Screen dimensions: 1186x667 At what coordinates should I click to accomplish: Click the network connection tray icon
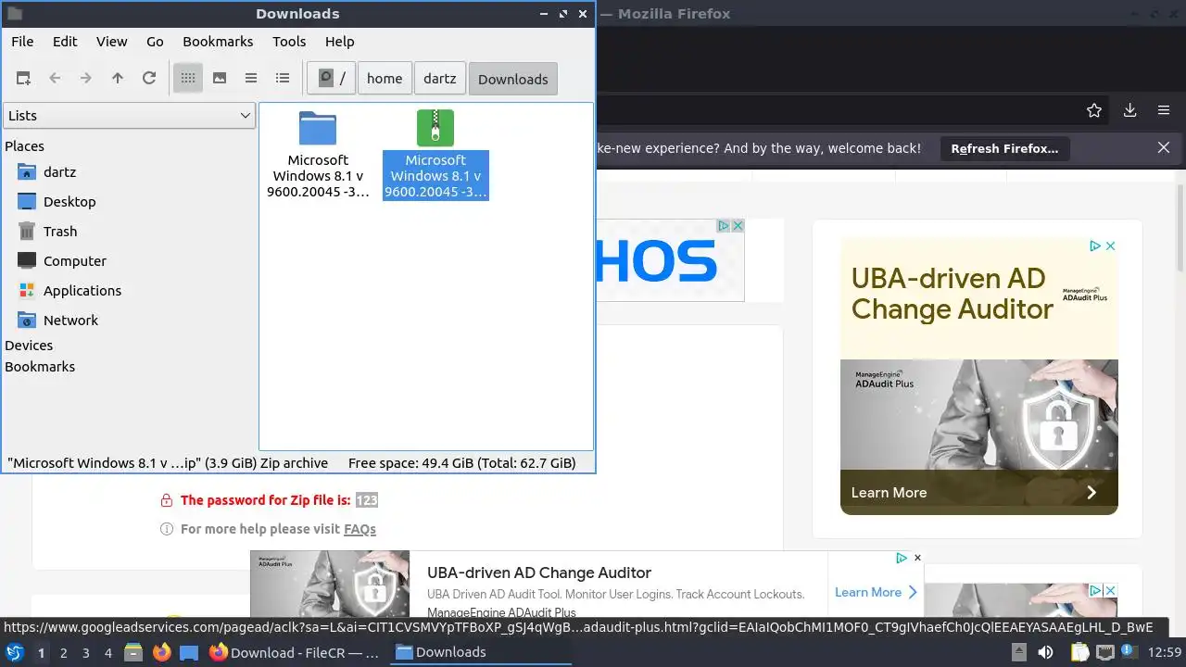pos(1105,652)
